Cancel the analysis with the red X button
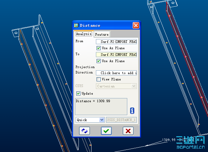Screen dimensions: 208x152 (x=128, y=131)
